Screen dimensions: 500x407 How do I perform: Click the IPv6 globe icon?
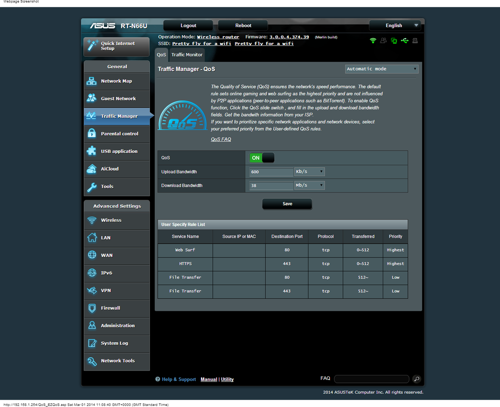(92, 273)
